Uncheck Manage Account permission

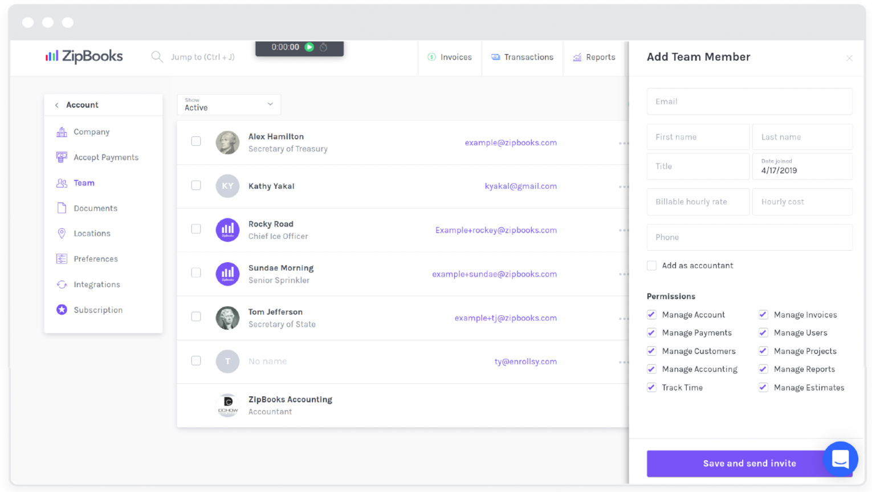click(x=651, y=315)
